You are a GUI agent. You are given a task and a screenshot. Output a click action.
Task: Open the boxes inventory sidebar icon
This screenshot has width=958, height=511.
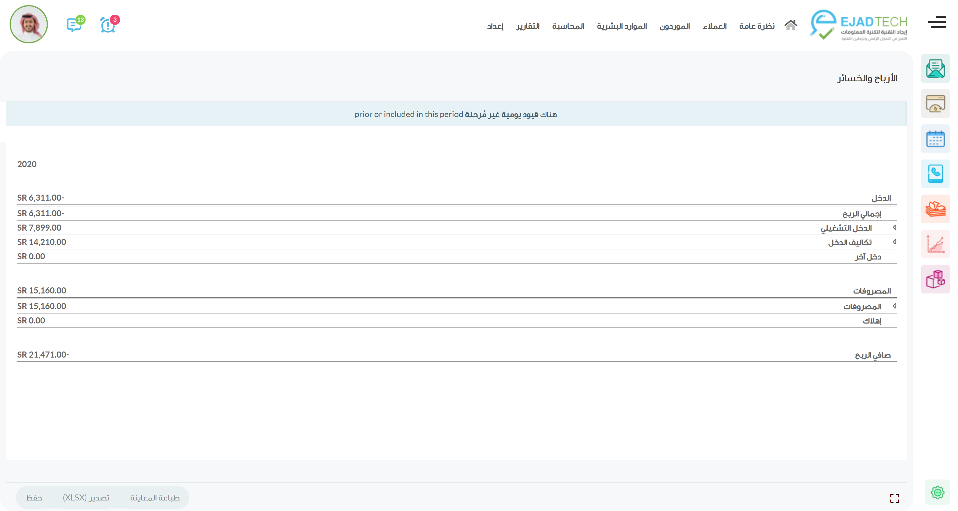click(x=935, y=279)
